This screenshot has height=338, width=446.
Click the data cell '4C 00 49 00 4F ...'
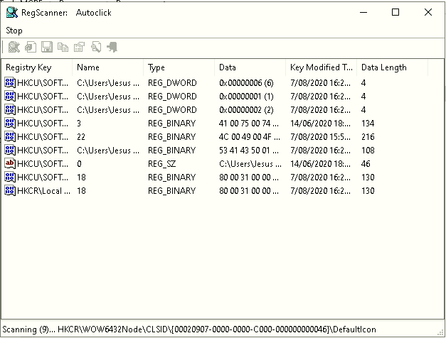click(250, 137)
